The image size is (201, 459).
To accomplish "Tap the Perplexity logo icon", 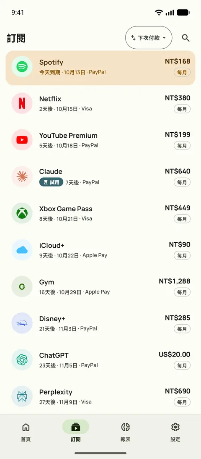I will coord(22,396).
